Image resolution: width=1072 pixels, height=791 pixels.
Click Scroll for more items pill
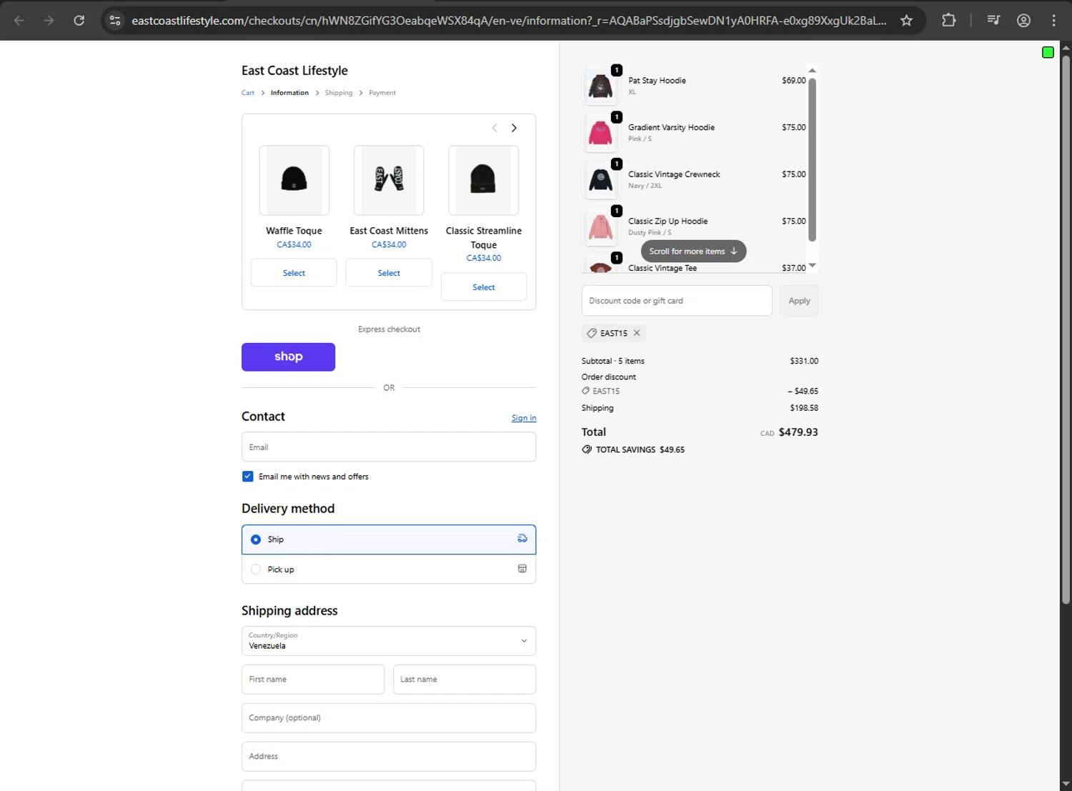693,252
